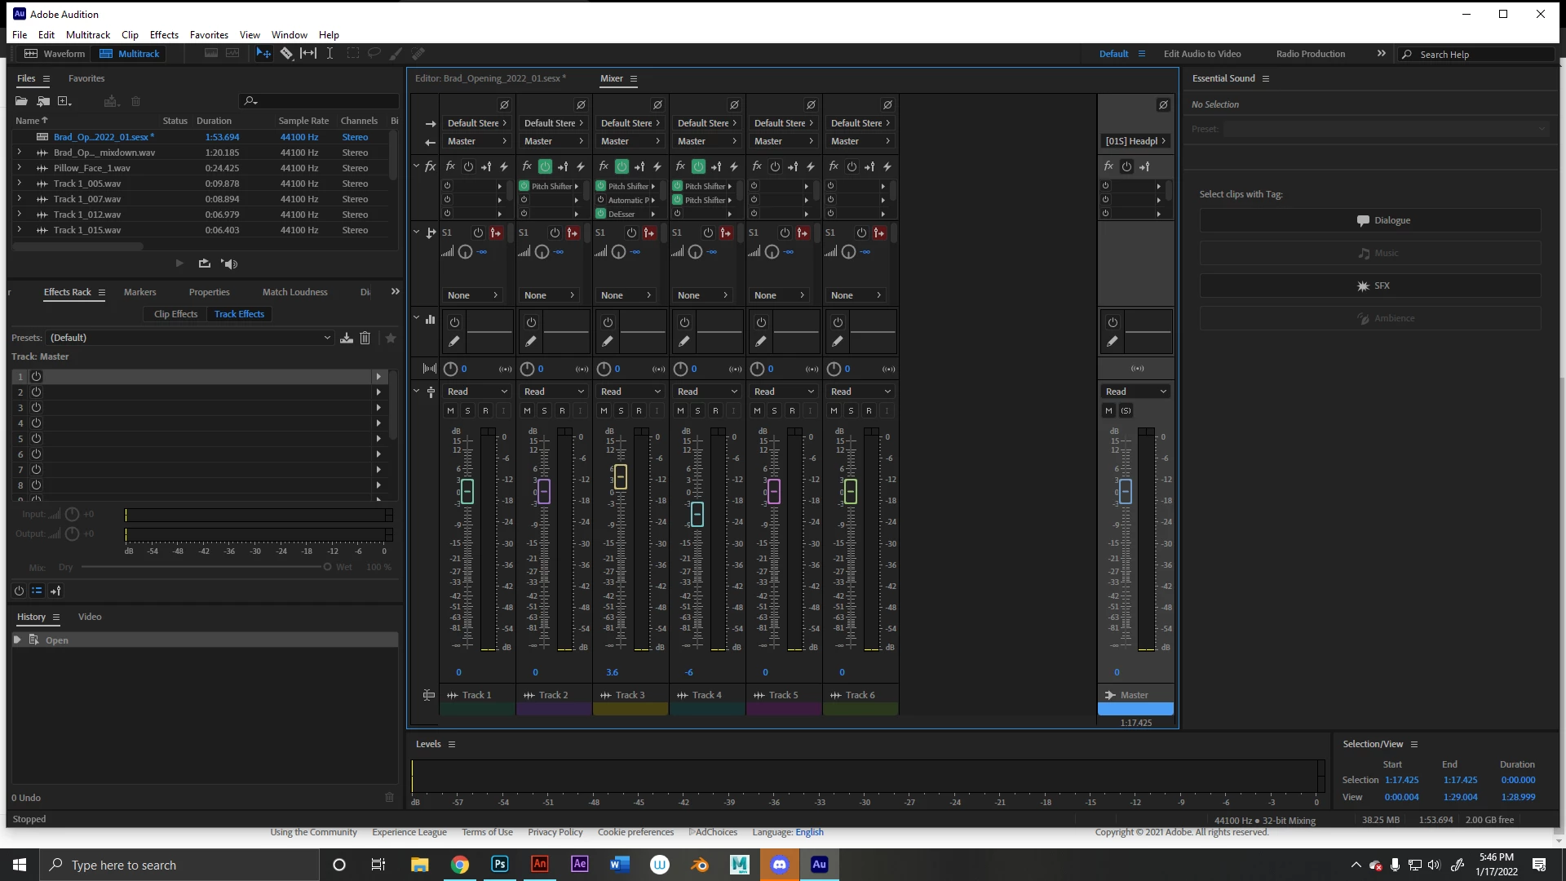Viewport: 1566px width, 881px height.
Task: Toggle Track 2 effects rack power
Action: tap(545, 166)
